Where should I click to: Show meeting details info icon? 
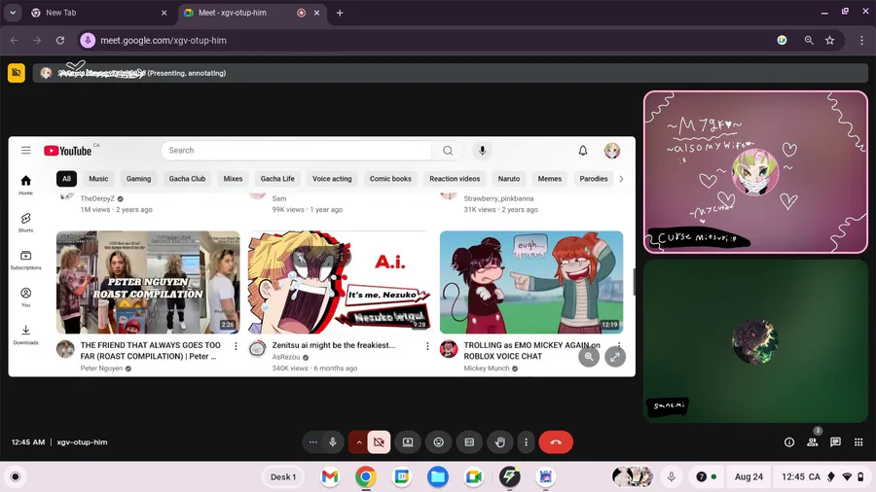[788, 442]
